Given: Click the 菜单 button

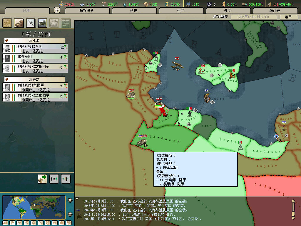Looking at the screenshot, I should pyautogui.click(x=288, y=17).
